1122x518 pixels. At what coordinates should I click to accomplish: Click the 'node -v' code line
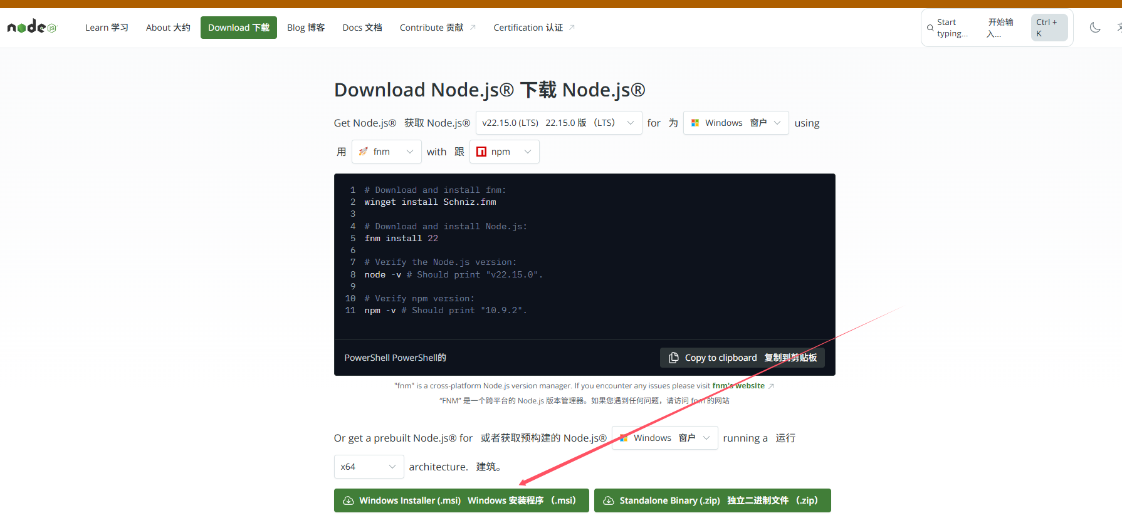click(x=453, y=274)
